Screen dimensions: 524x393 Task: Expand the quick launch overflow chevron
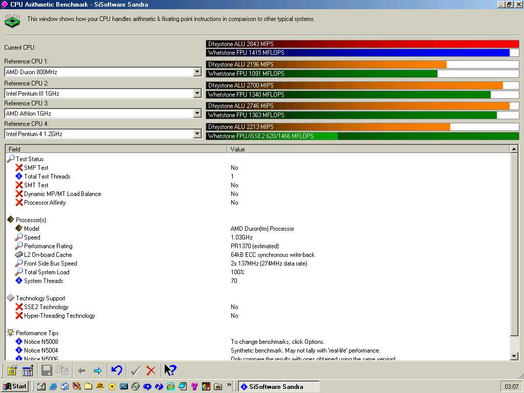(229, 385)
